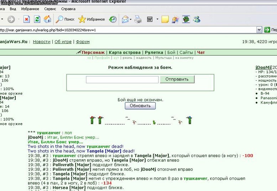This screenshot has height=191, width=277.
Task: Follow the Форум link
Action: pos(83,42)
